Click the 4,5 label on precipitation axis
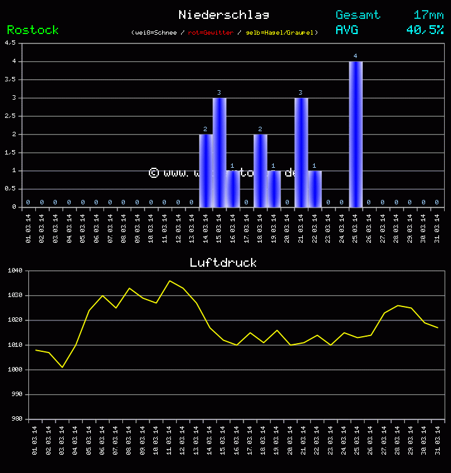 (10, 43)
